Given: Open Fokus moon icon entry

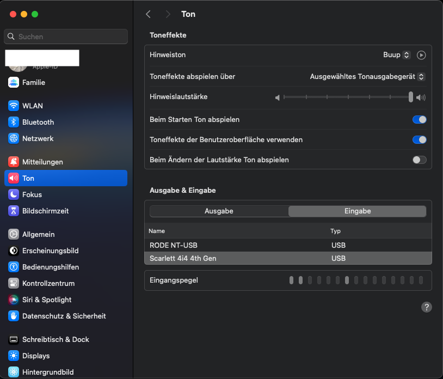Looking at the screenshot, I should [14, 194].
